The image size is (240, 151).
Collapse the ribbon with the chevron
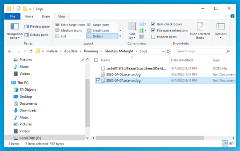(226, 16)
